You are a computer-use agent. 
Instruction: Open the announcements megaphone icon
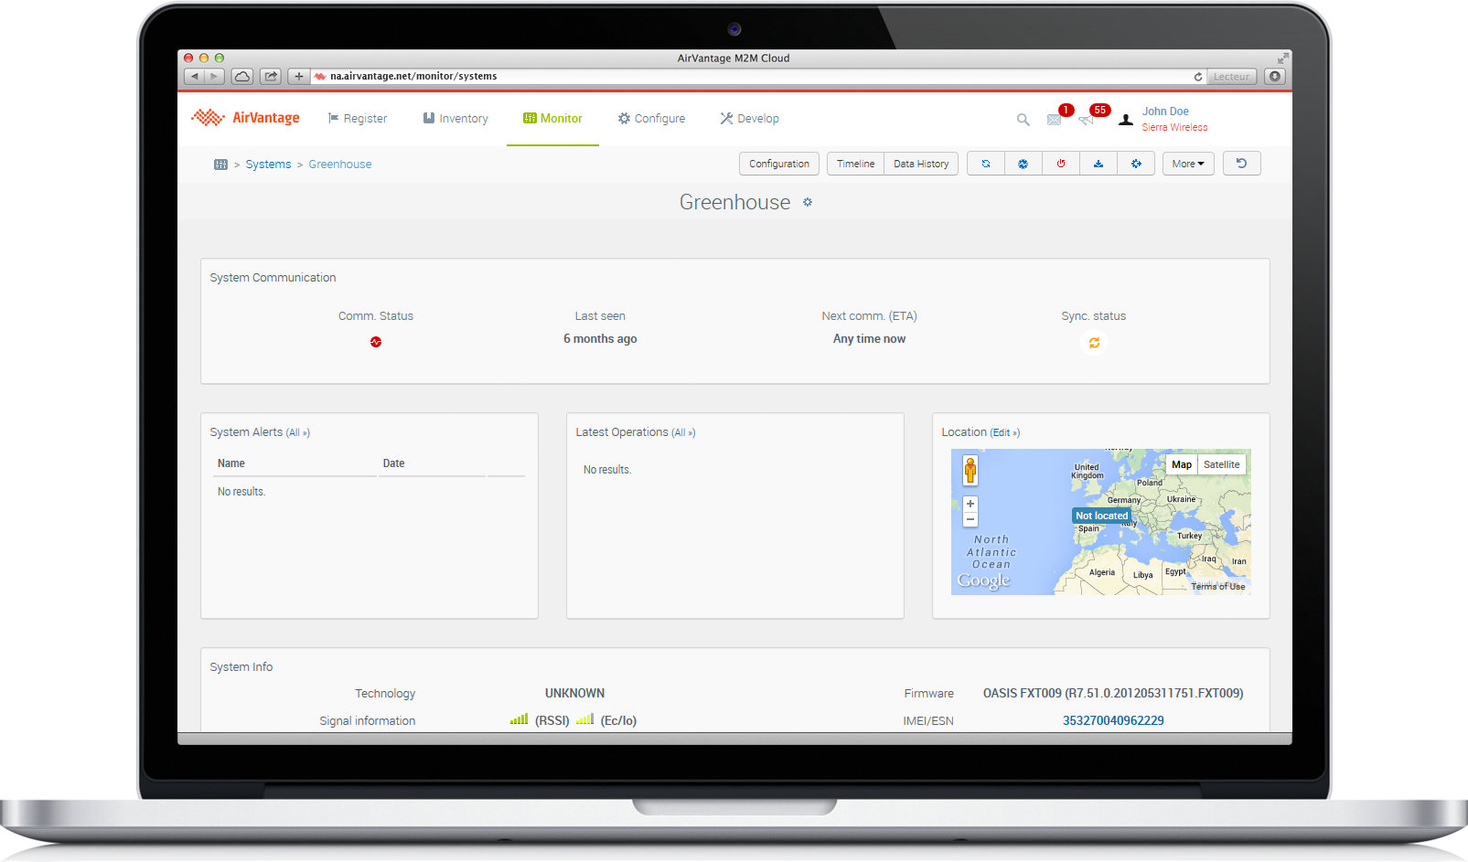click(1086, 120)
